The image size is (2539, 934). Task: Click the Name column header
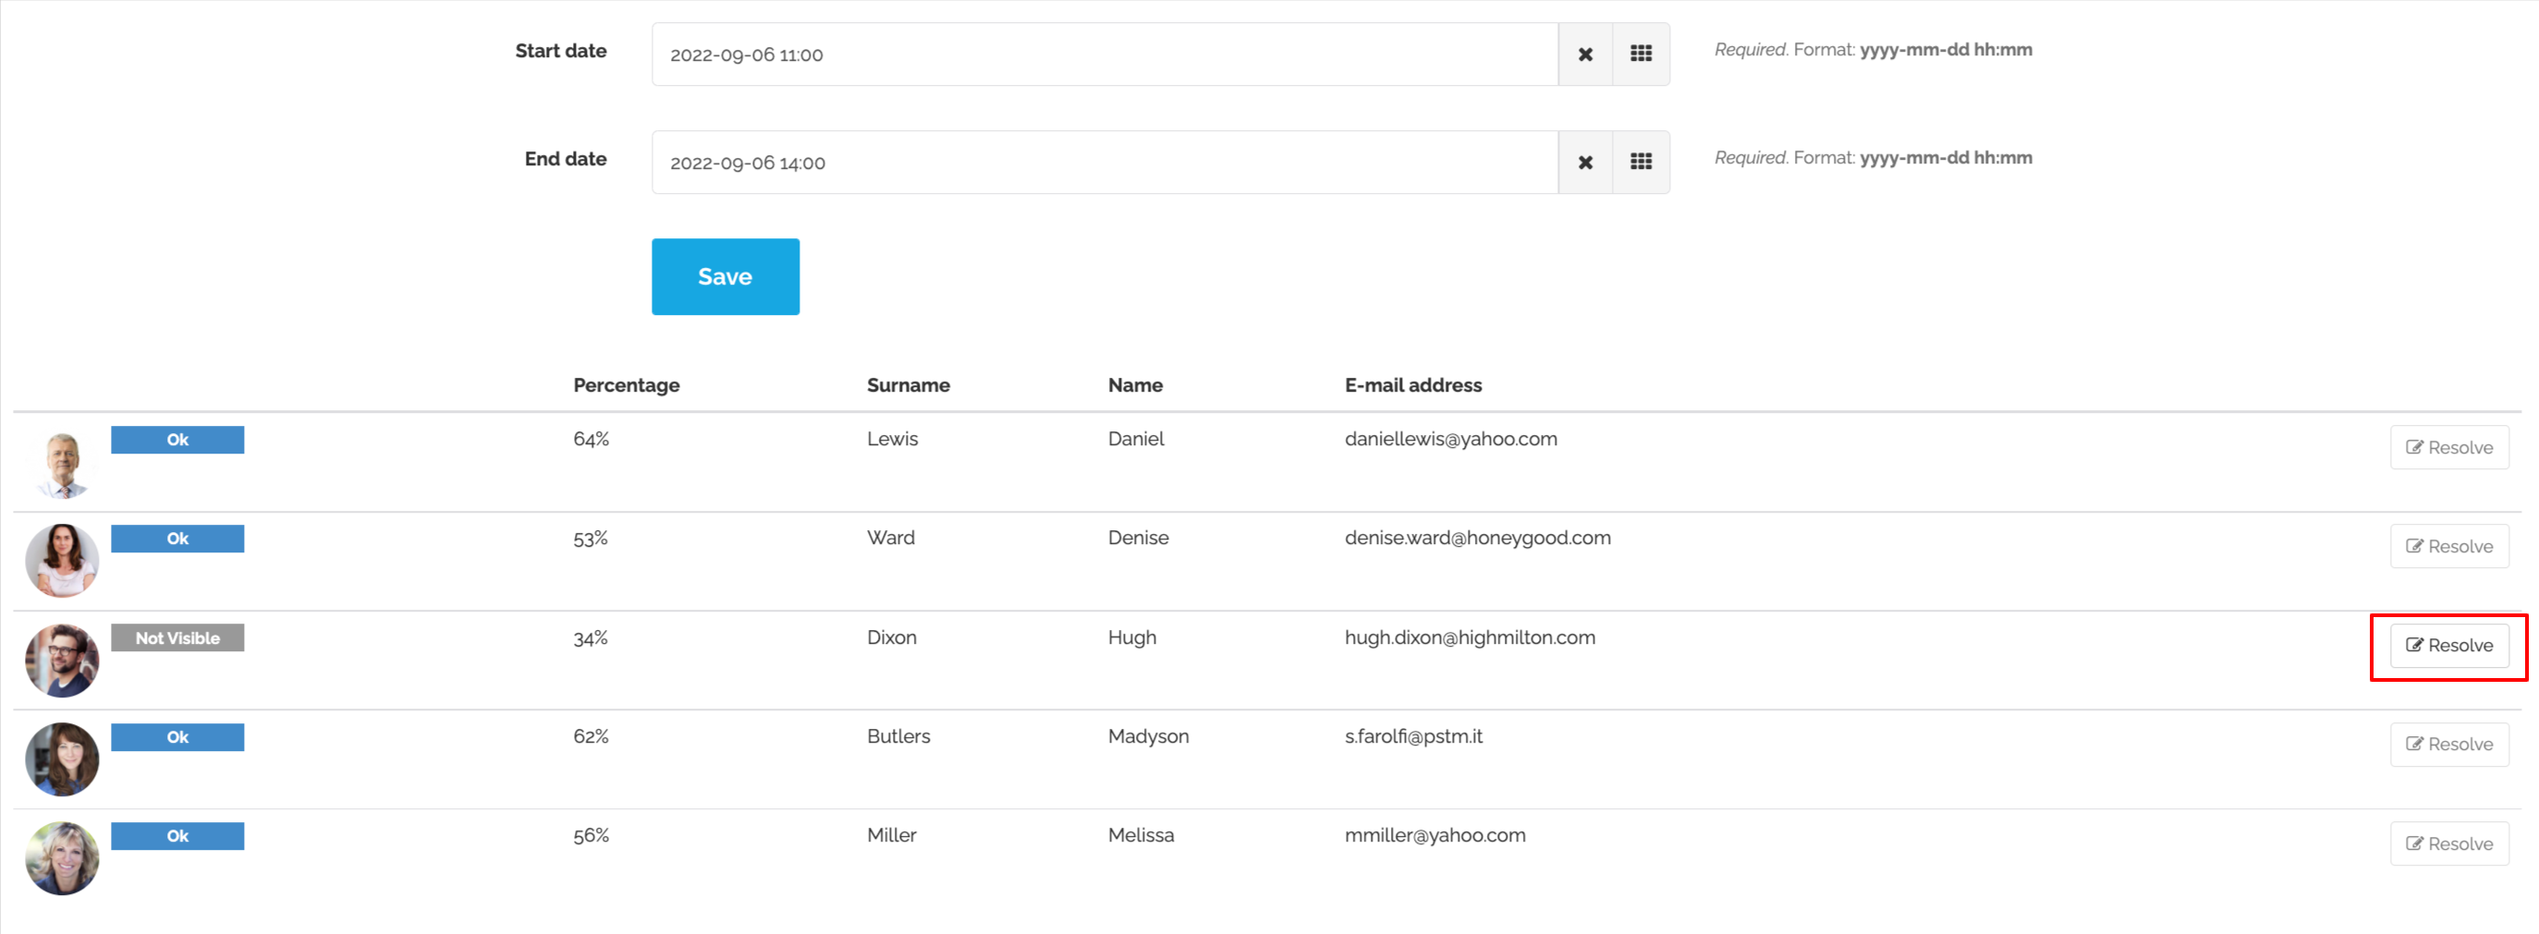point(1135,385)
